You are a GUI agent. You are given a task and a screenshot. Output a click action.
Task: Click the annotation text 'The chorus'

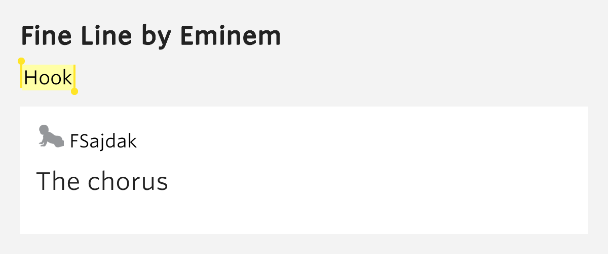(x=102, y=181)
